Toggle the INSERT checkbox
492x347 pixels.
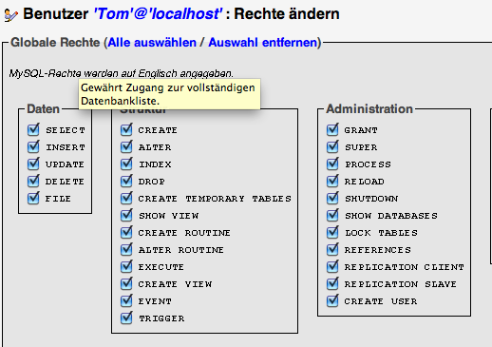[33, 146]
